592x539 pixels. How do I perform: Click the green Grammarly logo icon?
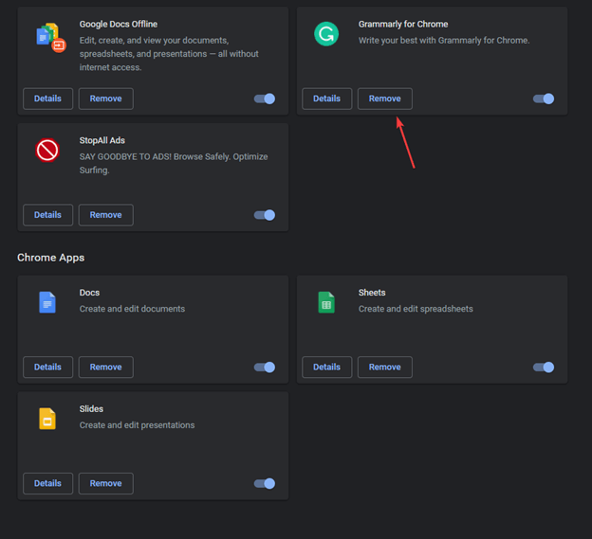point(326,35)
